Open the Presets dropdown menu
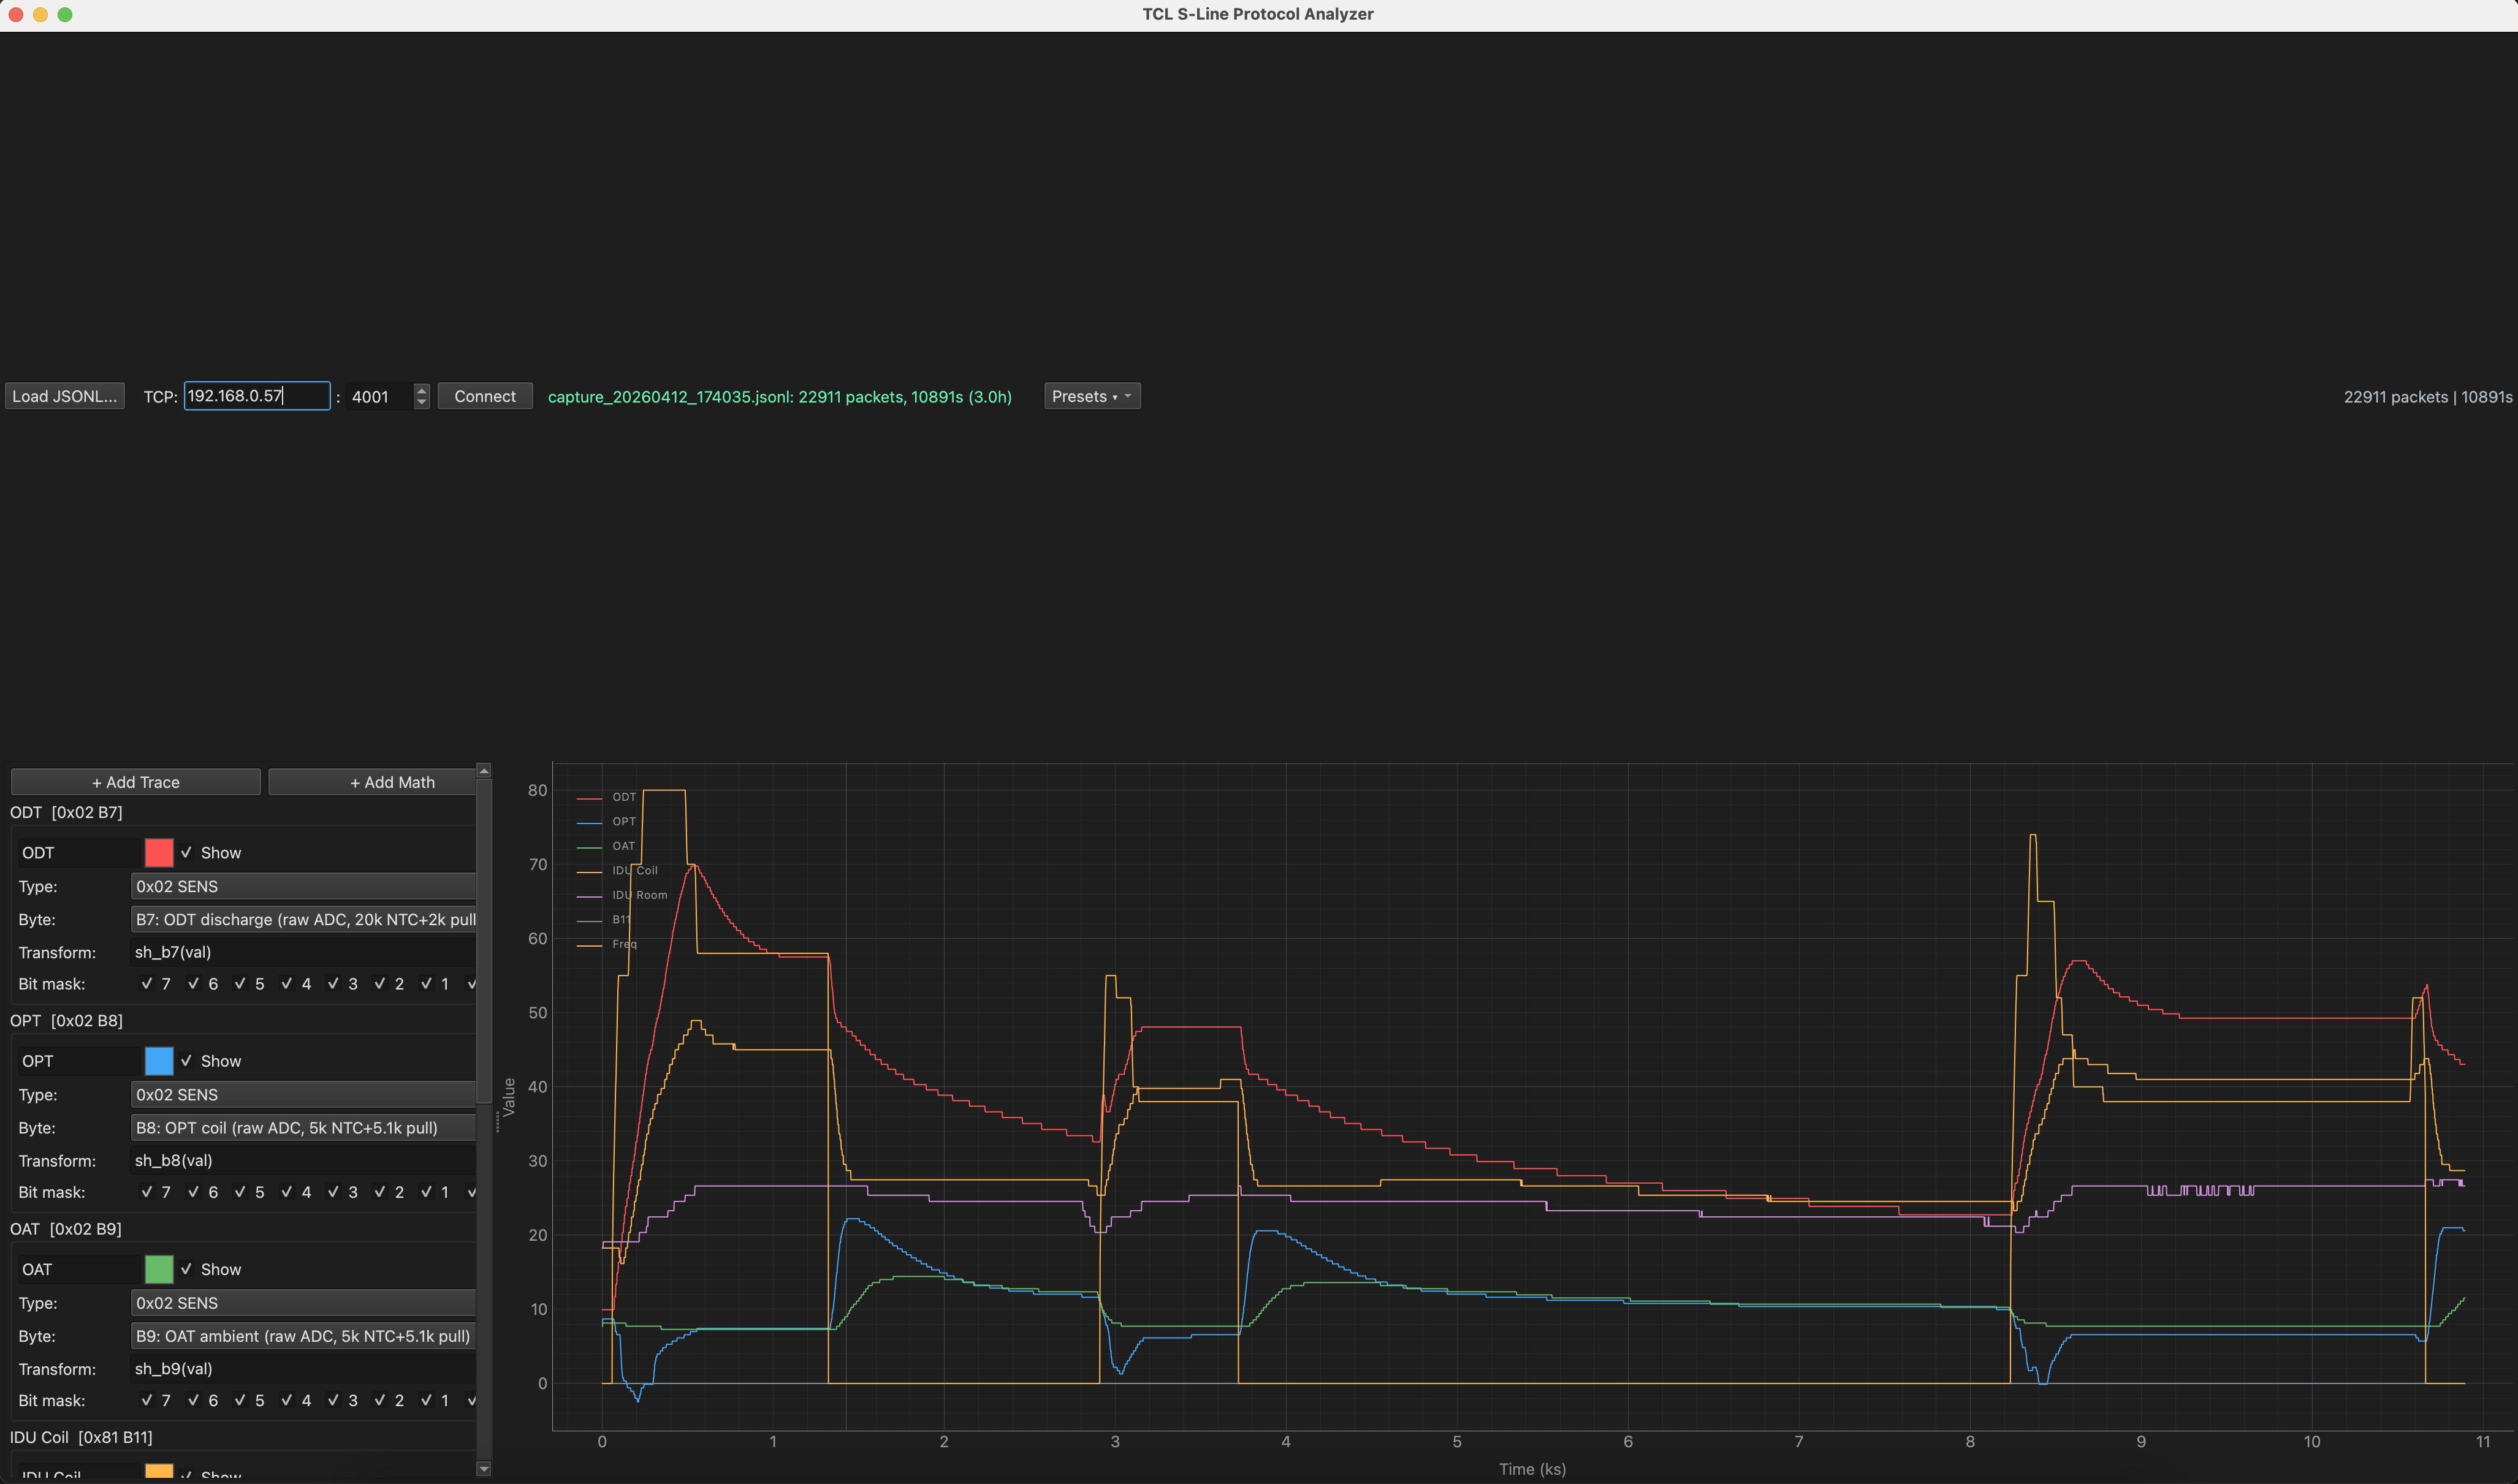Viewport: 2518px width, 1484px height. tap(1092, 396)
